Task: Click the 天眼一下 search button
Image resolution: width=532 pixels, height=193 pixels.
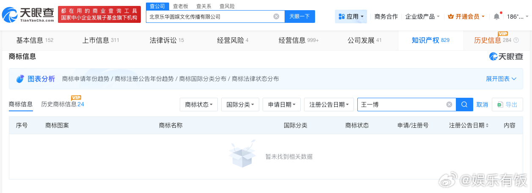Action: (x=299, y=17)
